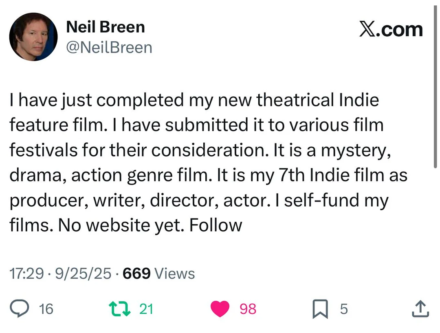The height and width of the screenshot is (333, 440).
Task: Open the 669 Views analytics
Action: (x=159, y=273)
